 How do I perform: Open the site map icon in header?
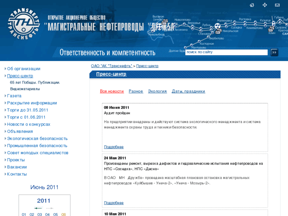pos(265,5)
